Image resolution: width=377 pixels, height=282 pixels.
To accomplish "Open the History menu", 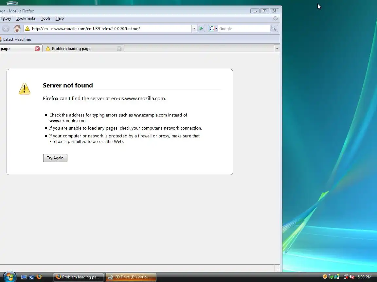I will pos(6,18).
